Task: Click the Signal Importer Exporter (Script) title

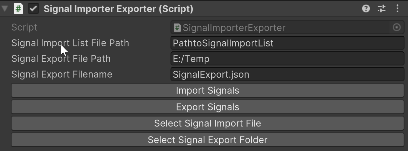Action: click(118, 9)
